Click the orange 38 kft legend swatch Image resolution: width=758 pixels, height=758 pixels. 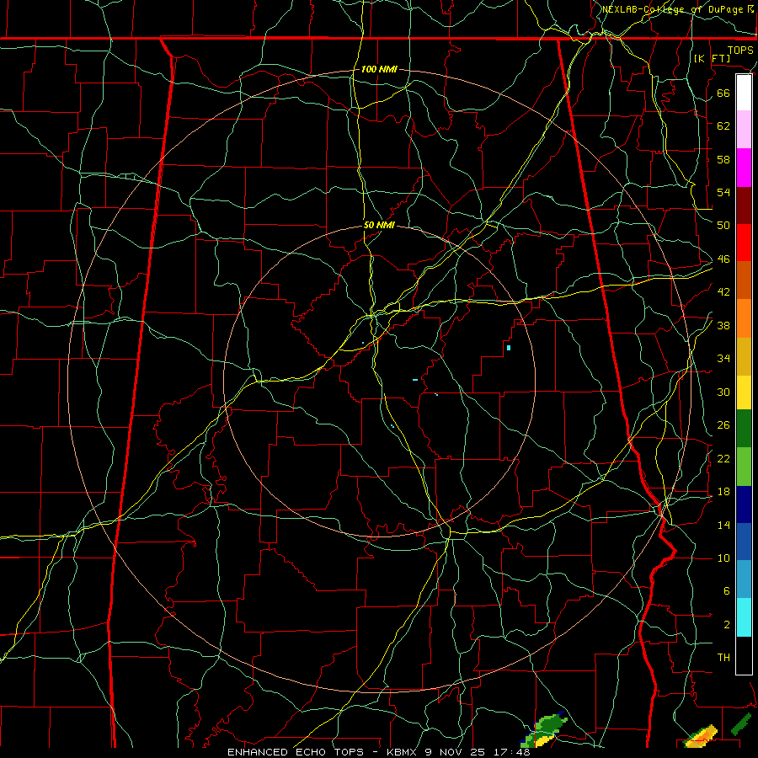point(744,318)
